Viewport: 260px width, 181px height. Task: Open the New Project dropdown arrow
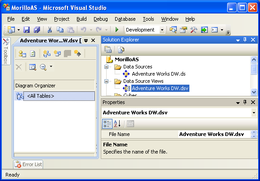coord(18,30)
